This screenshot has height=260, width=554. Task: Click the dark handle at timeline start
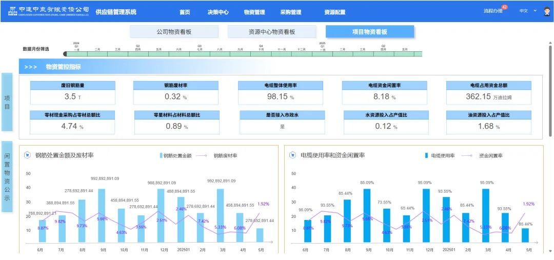(65, 54)
